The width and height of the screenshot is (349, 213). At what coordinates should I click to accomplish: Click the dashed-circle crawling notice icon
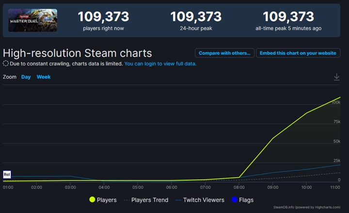click(6, 64)
